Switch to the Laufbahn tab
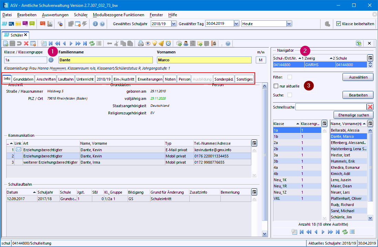 click(65, 79)
